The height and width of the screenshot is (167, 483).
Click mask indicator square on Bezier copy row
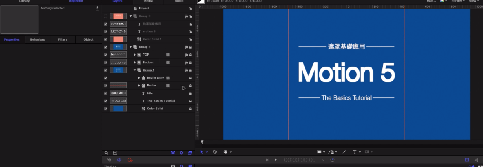(x=168, y=78)
